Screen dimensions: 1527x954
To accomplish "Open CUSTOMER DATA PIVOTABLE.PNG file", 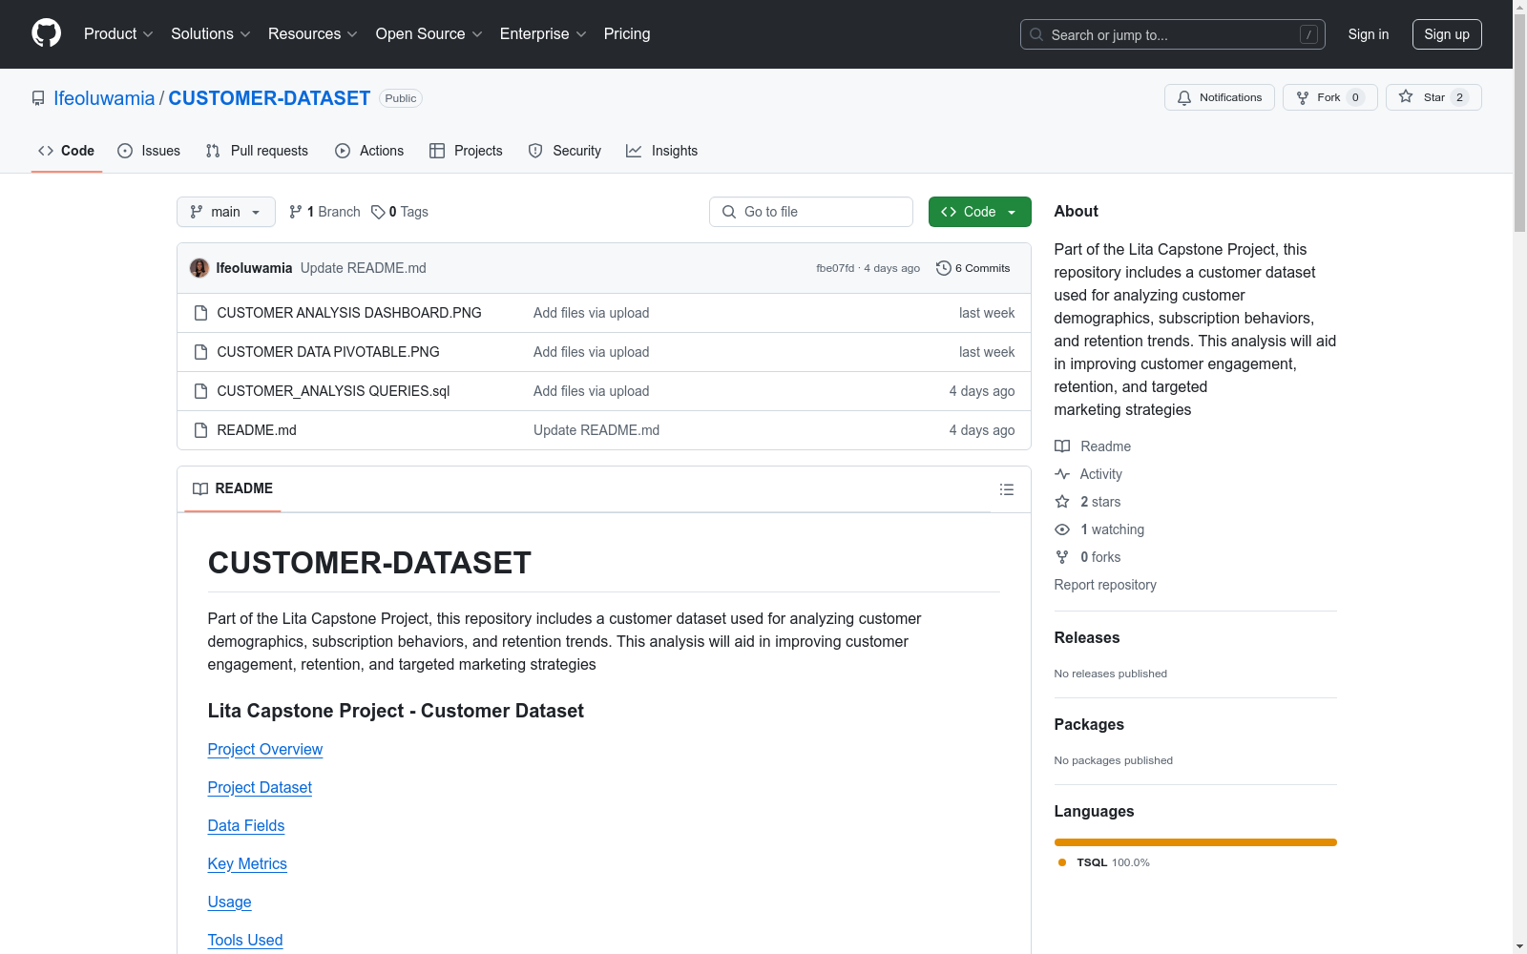I will [x=328, y=352].
